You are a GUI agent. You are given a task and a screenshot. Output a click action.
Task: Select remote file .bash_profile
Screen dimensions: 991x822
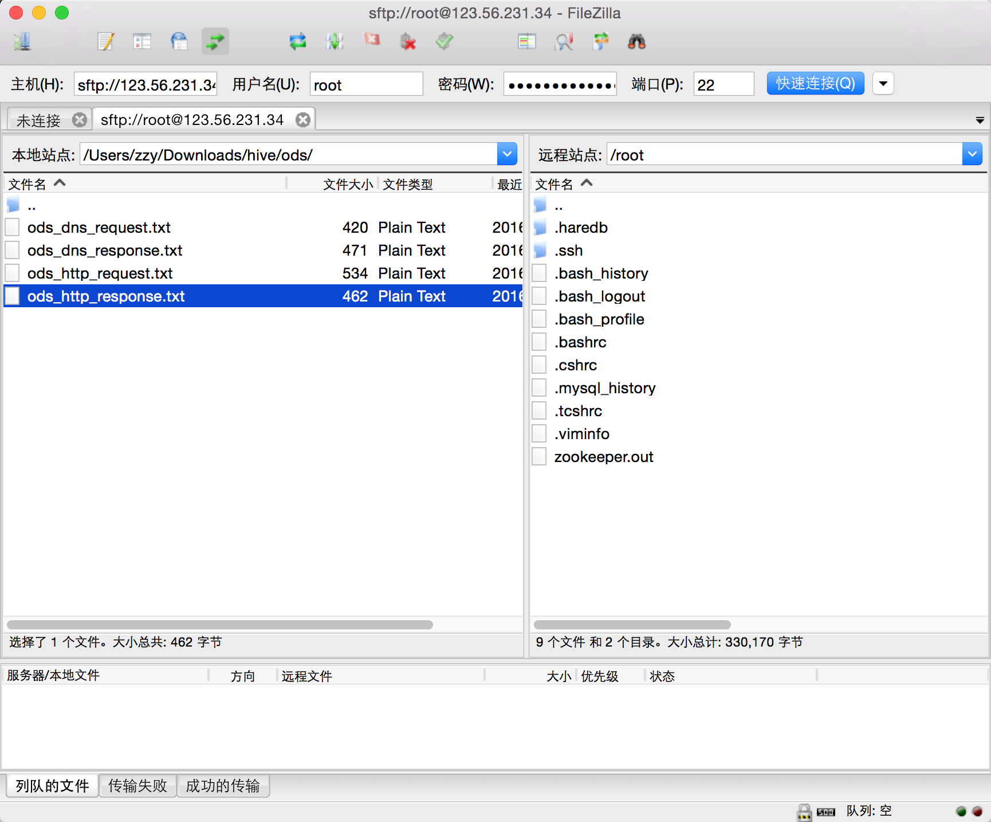point(758,319)
